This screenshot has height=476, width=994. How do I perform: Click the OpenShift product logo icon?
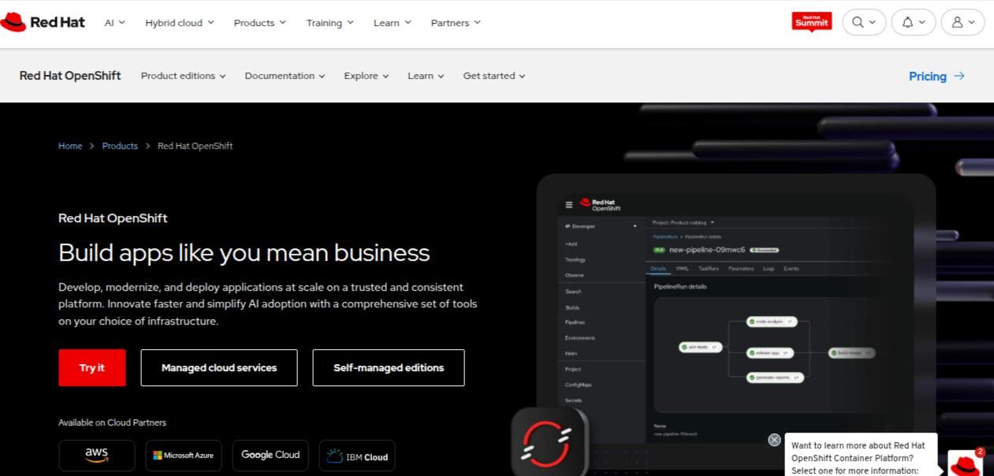pos(549,442)
